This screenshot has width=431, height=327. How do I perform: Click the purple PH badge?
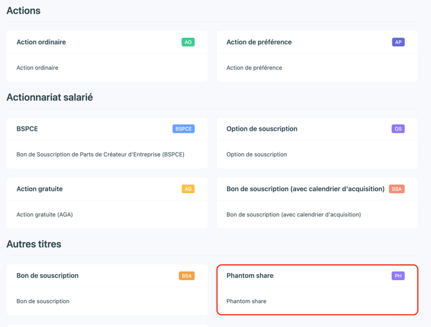(398, 276)
